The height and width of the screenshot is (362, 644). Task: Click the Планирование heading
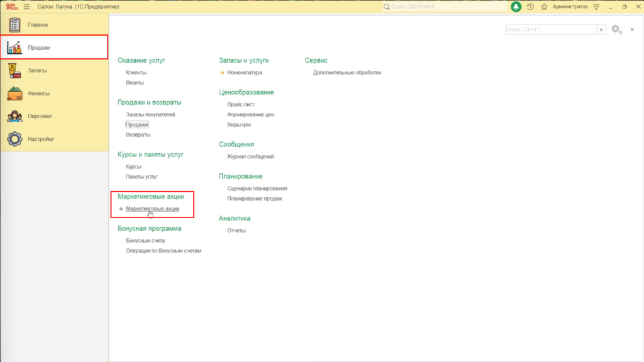click(x=241, y=176)
